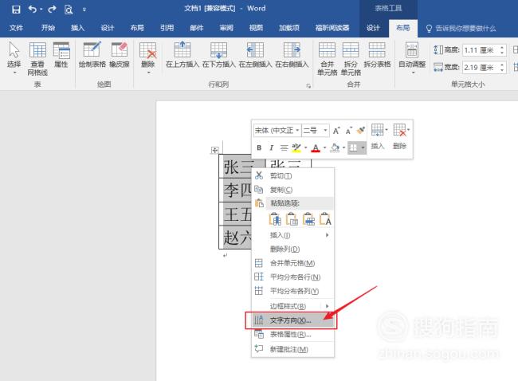Viewport: 518px width, 381px height.
Task: Click the Redo icon in title bar
Action: pyautogui.click(x=52, y=9)
